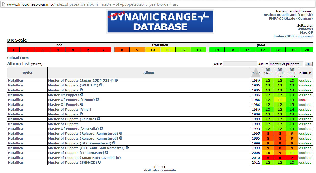
Task: Click the red 'lossy' source text in the Promo row
Action: (x=302, y=100)
